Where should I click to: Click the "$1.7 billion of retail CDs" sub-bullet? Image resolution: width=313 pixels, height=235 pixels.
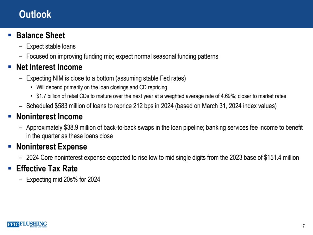tap(161, 96)
